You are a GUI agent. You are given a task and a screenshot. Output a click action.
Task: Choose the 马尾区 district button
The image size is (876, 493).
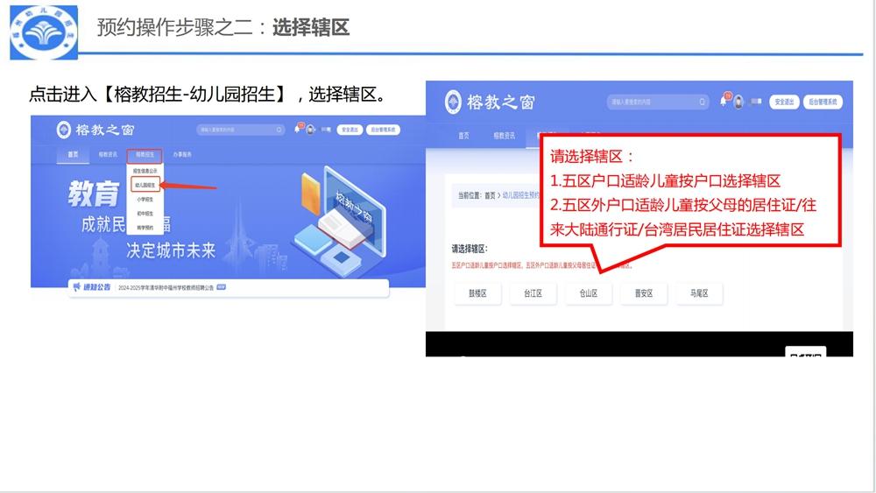pyautogui.click(x=699, y=294)
